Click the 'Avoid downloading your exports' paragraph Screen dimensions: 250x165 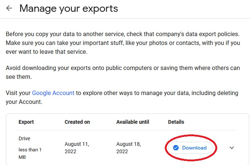(123, 72)
